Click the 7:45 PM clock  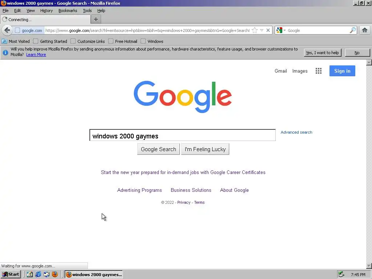click(x=358, y=275)
